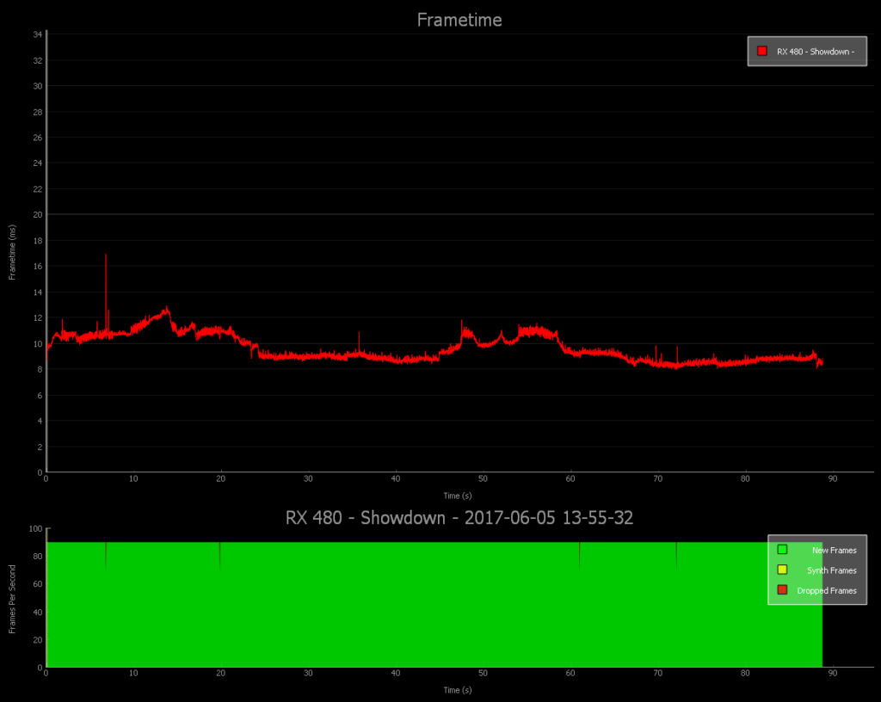Click the tallest frametime spike near 17 ms
The height and width of the screenshot is (702, 881).
pyautogui.click(x=106, y=258)
